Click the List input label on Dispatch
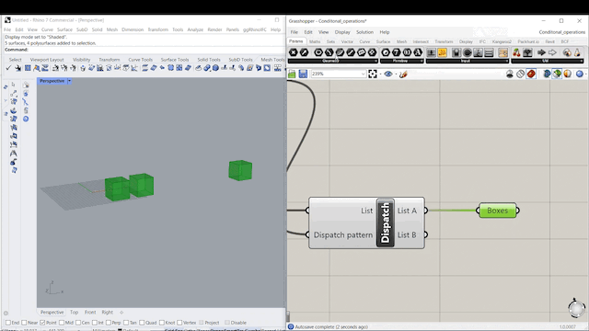 click(366, 211)
